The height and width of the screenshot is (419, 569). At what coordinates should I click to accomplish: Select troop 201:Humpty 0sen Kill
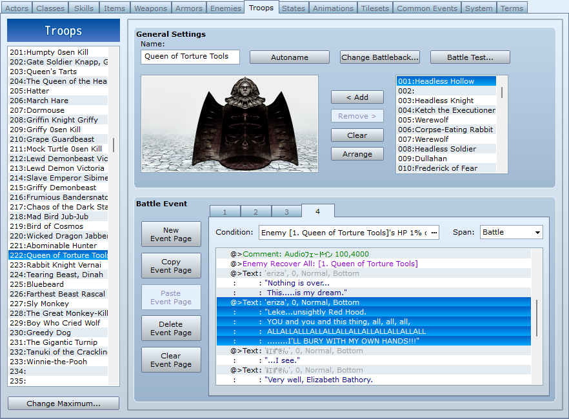[58, 52]
